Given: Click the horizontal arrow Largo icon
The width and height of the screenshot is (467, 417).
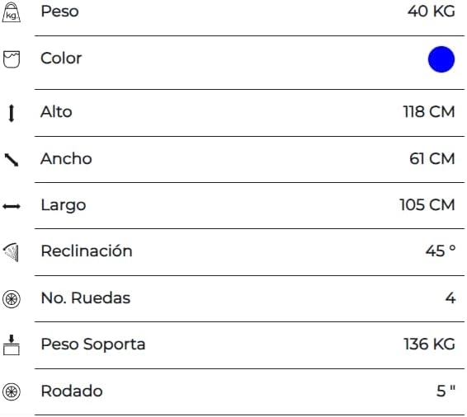Looking at the screenshot, I should tap(12, 206).
